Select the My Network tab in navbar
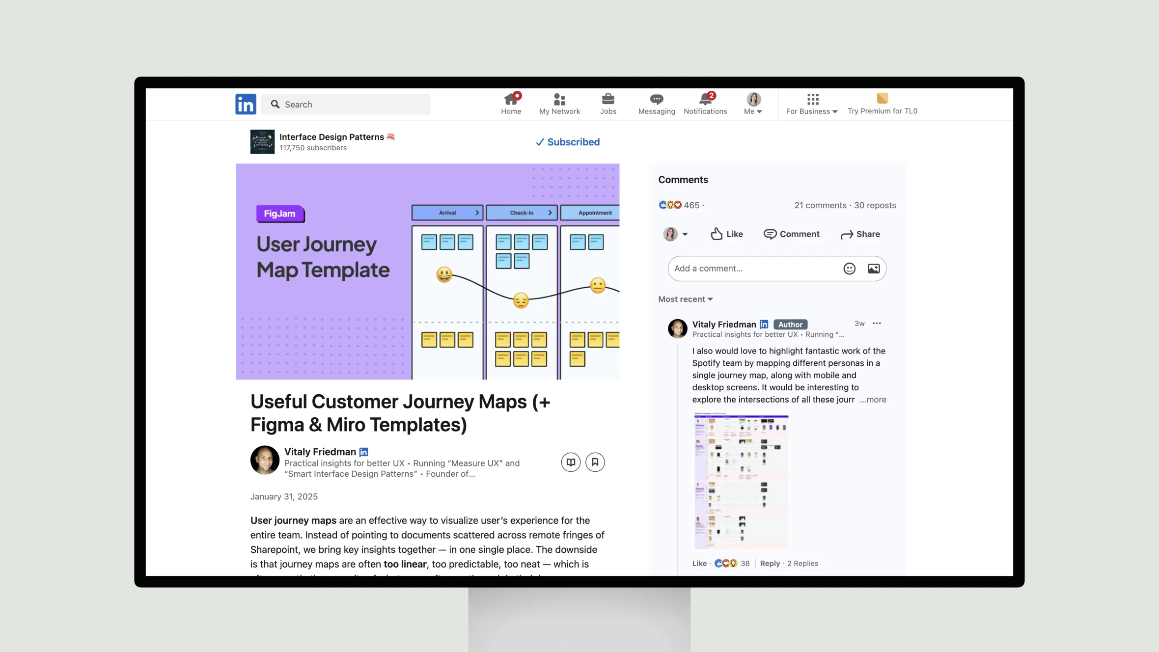This screenshot has height=652, width=1159. click(559, 104)
